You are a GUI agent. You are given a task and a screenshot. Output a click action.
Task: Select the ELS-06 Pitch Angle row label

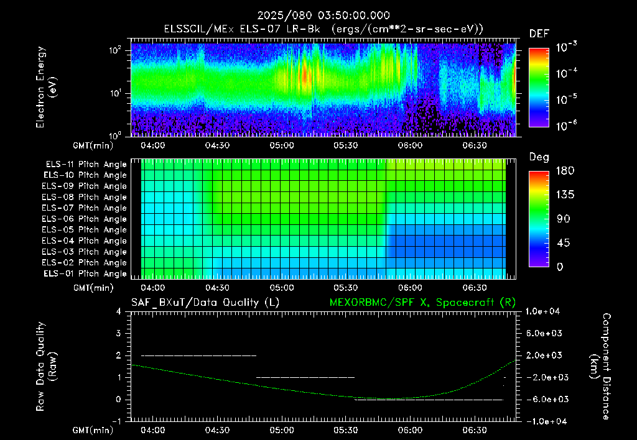coord(85,219)
